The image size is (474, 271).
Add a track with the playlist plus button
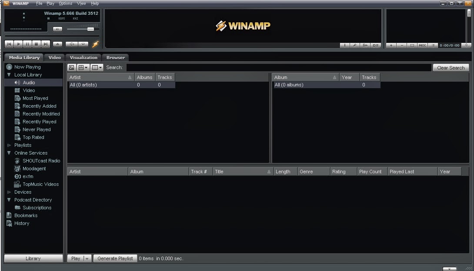point(391,45)
